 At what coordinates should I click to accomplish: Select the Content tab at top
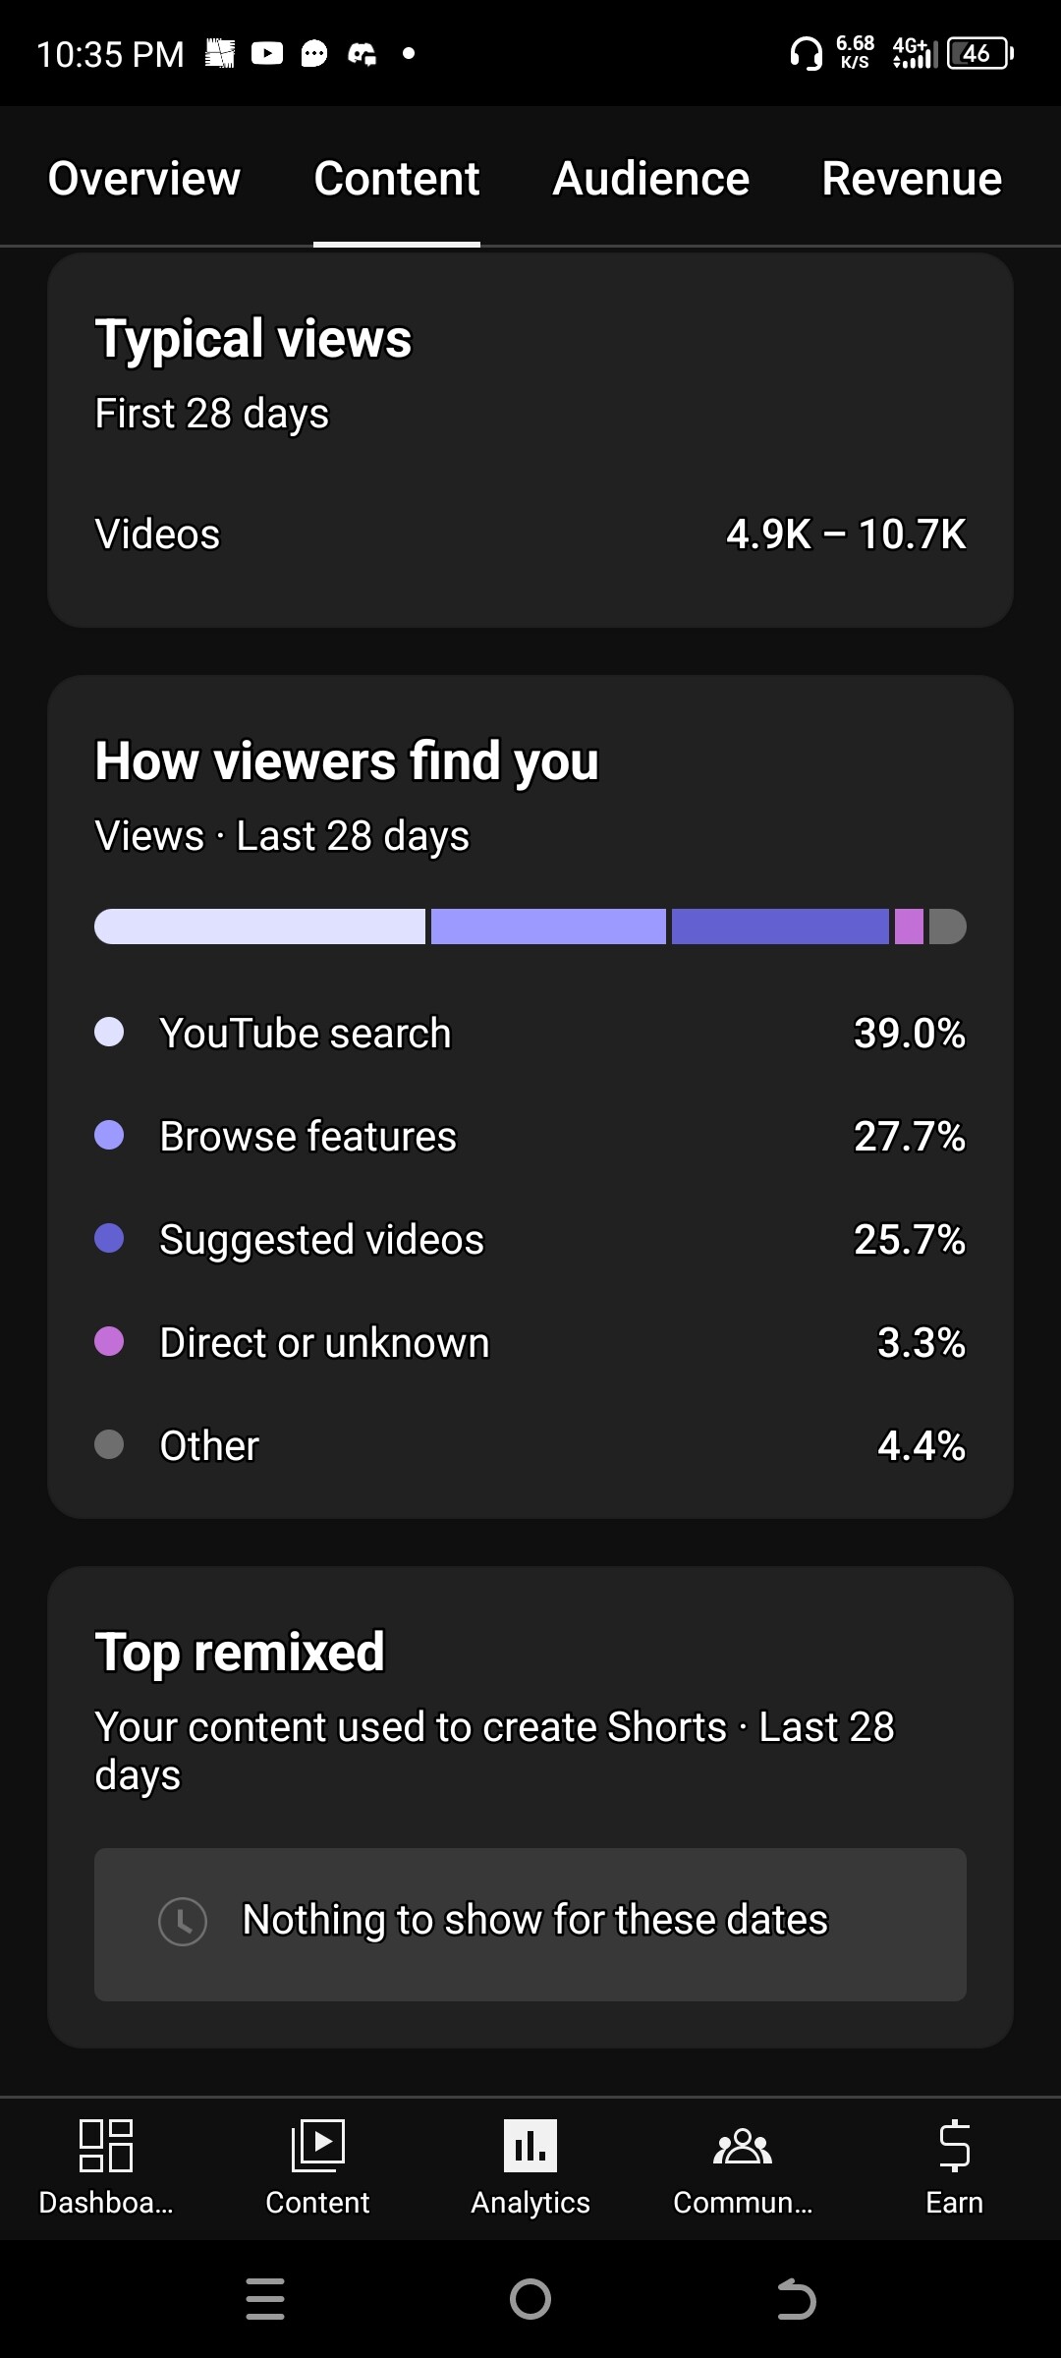pos(397,179)
